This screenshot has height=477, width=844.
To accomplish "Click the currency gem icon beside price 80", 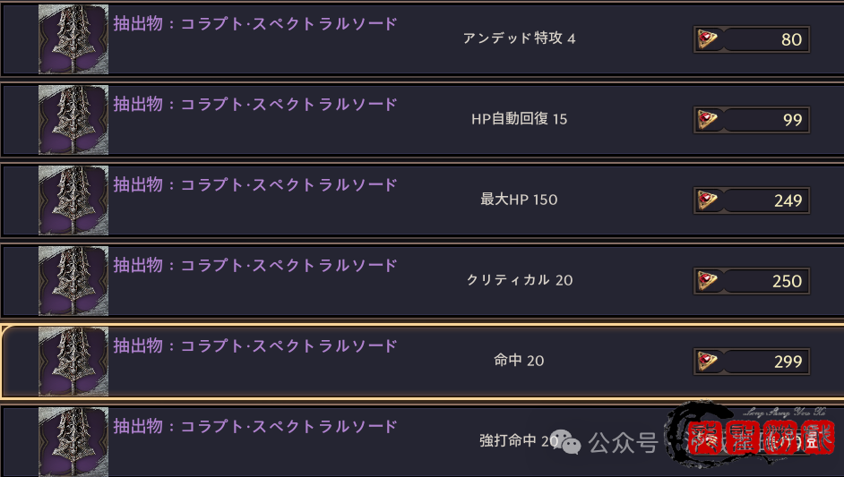I will pyautogui.click(x=708, y=39).
